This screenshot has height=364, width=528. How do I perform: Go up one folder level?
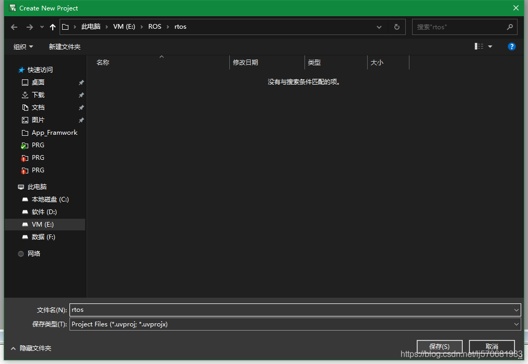coord(53,27)
